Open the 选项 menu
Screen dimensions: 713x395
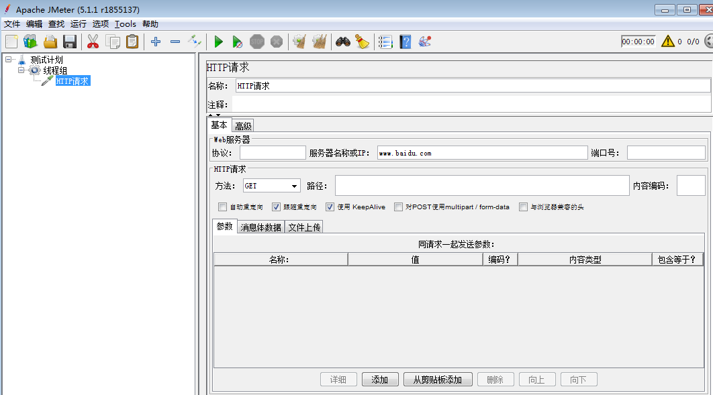101,24
